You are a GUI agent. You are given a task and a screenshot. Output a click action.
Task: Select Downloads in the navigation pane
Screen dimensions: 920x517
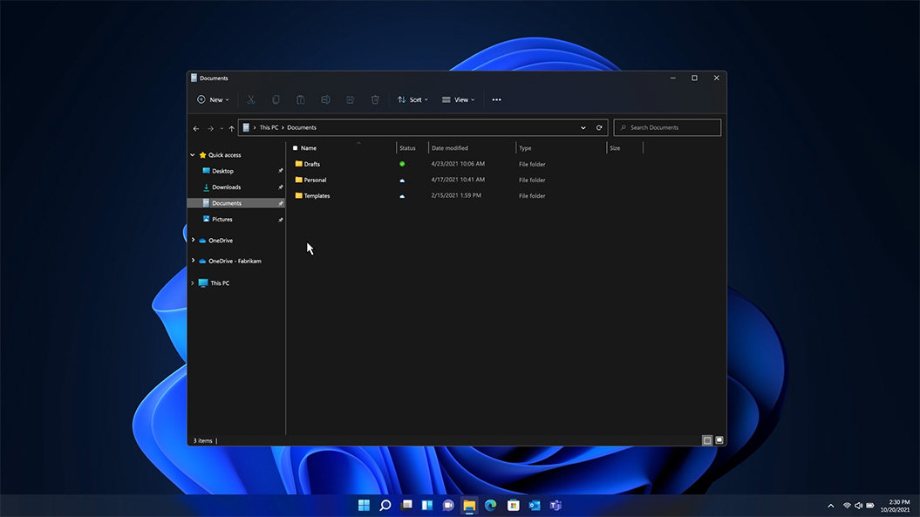226,187
